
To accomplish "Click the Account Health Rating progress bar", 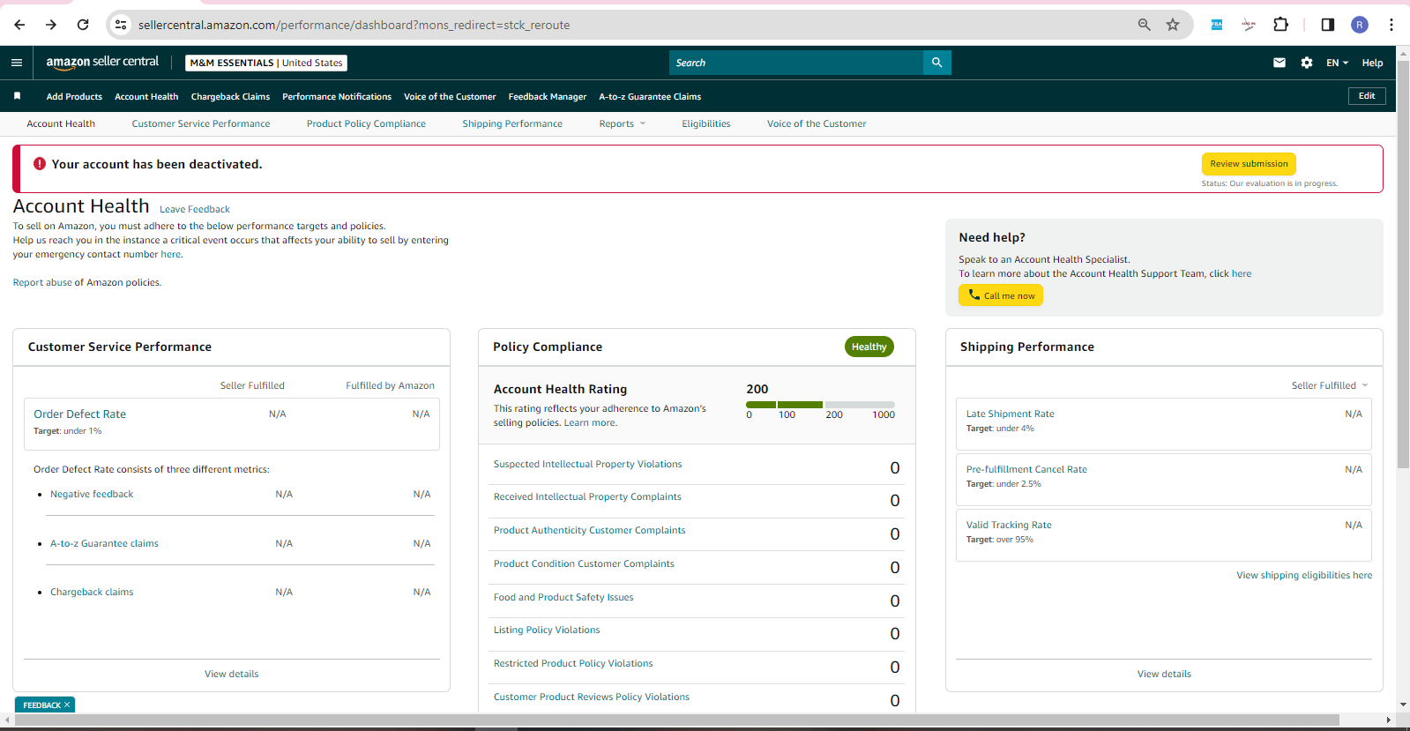I will point(820,405).
